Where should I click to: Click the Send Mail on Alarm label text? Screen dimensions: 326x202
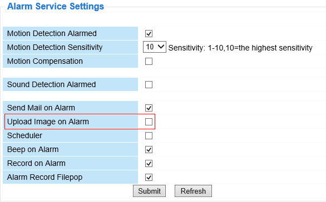(41, 108)
